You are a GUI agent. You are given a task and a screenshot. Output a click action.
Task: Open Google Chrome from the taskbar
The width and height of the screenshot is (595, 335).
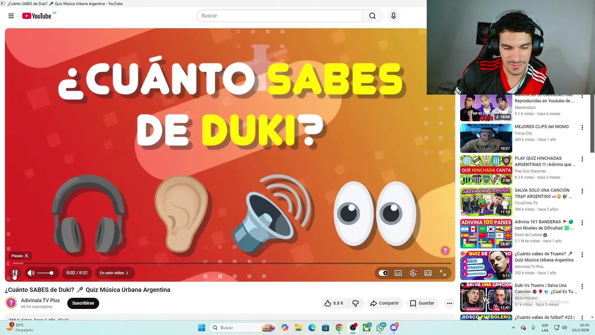tap(339, 328)
